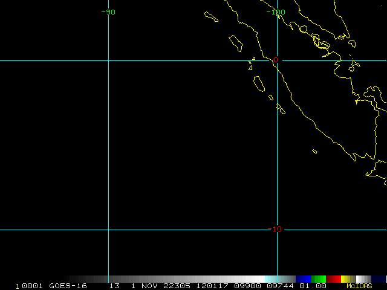The image size is (387, 290).
Task: Click the NOV date text
Action: (149, 286)
